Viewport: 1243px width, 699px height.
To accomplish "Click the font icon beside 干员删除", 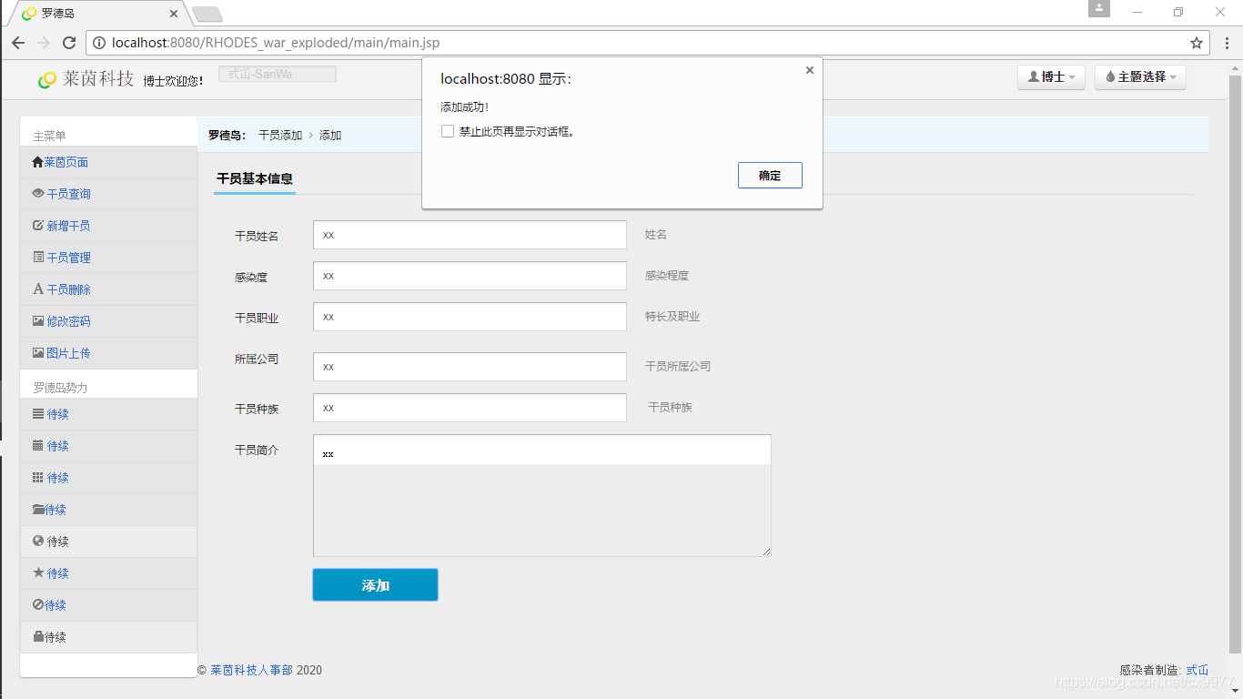I will tap(38, 289).
